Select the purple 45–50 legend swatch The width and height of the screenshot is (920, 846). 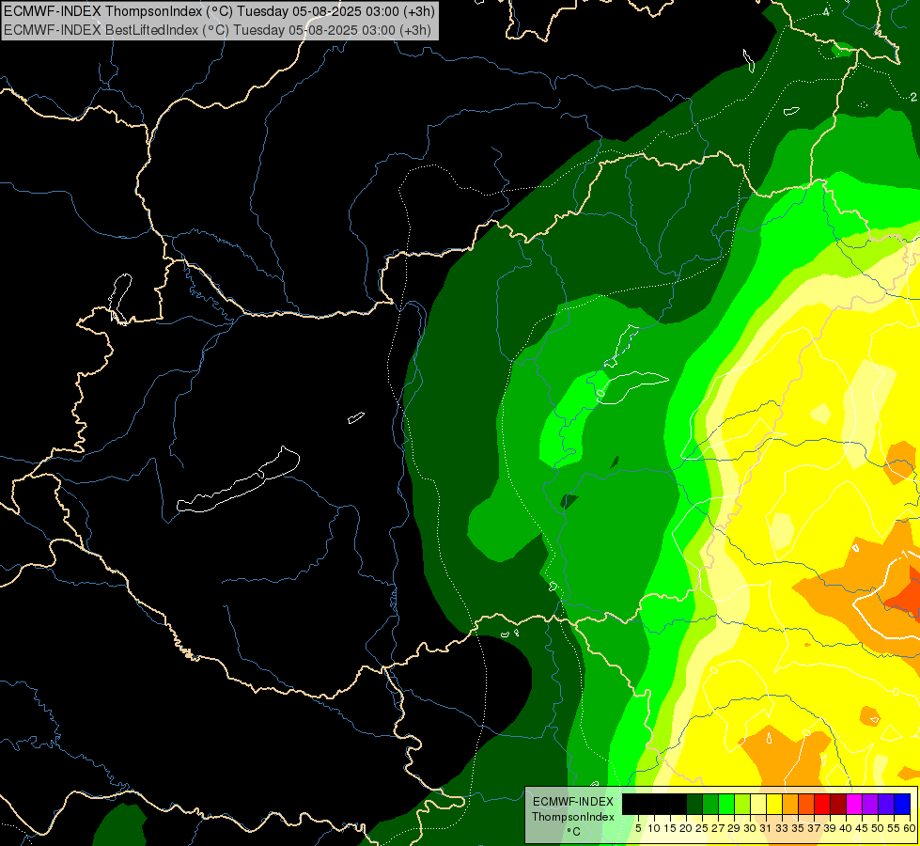pos(870,805)
